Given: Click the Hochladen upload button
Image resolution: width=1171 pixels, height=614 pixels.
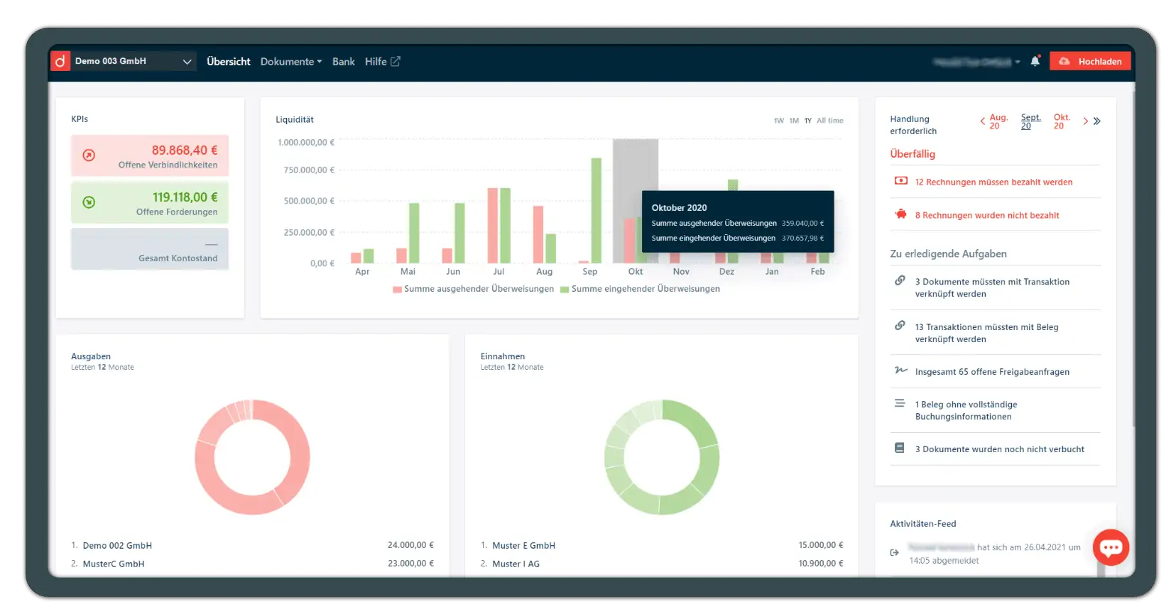Looking at the screenshot, I should (x=1090, y=62).
